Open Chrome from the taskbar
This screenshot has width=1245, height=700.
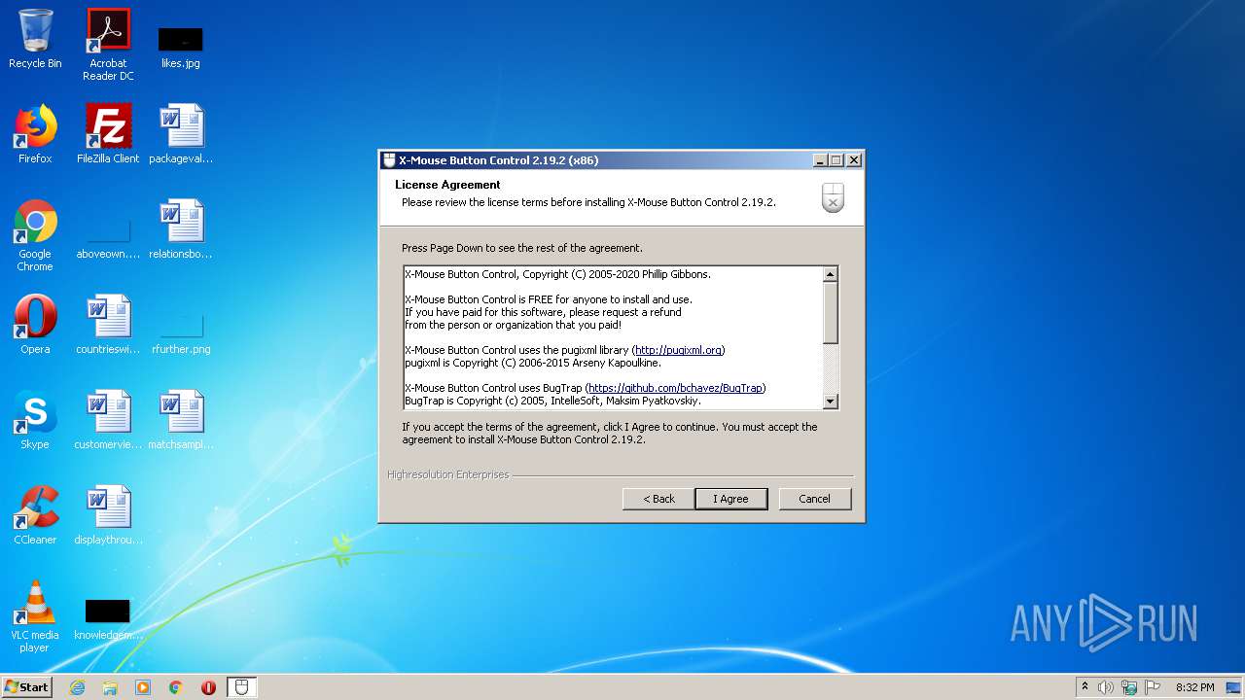176,687
